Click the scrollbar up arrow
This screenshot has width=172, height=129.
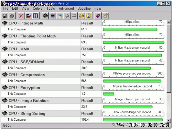pos(169,22)
